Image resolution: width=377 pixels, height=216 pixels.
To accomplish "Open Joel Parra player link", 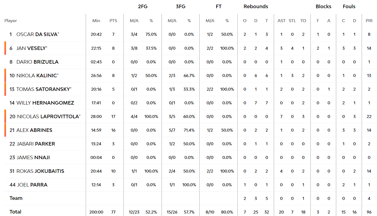I will [32, 185].
